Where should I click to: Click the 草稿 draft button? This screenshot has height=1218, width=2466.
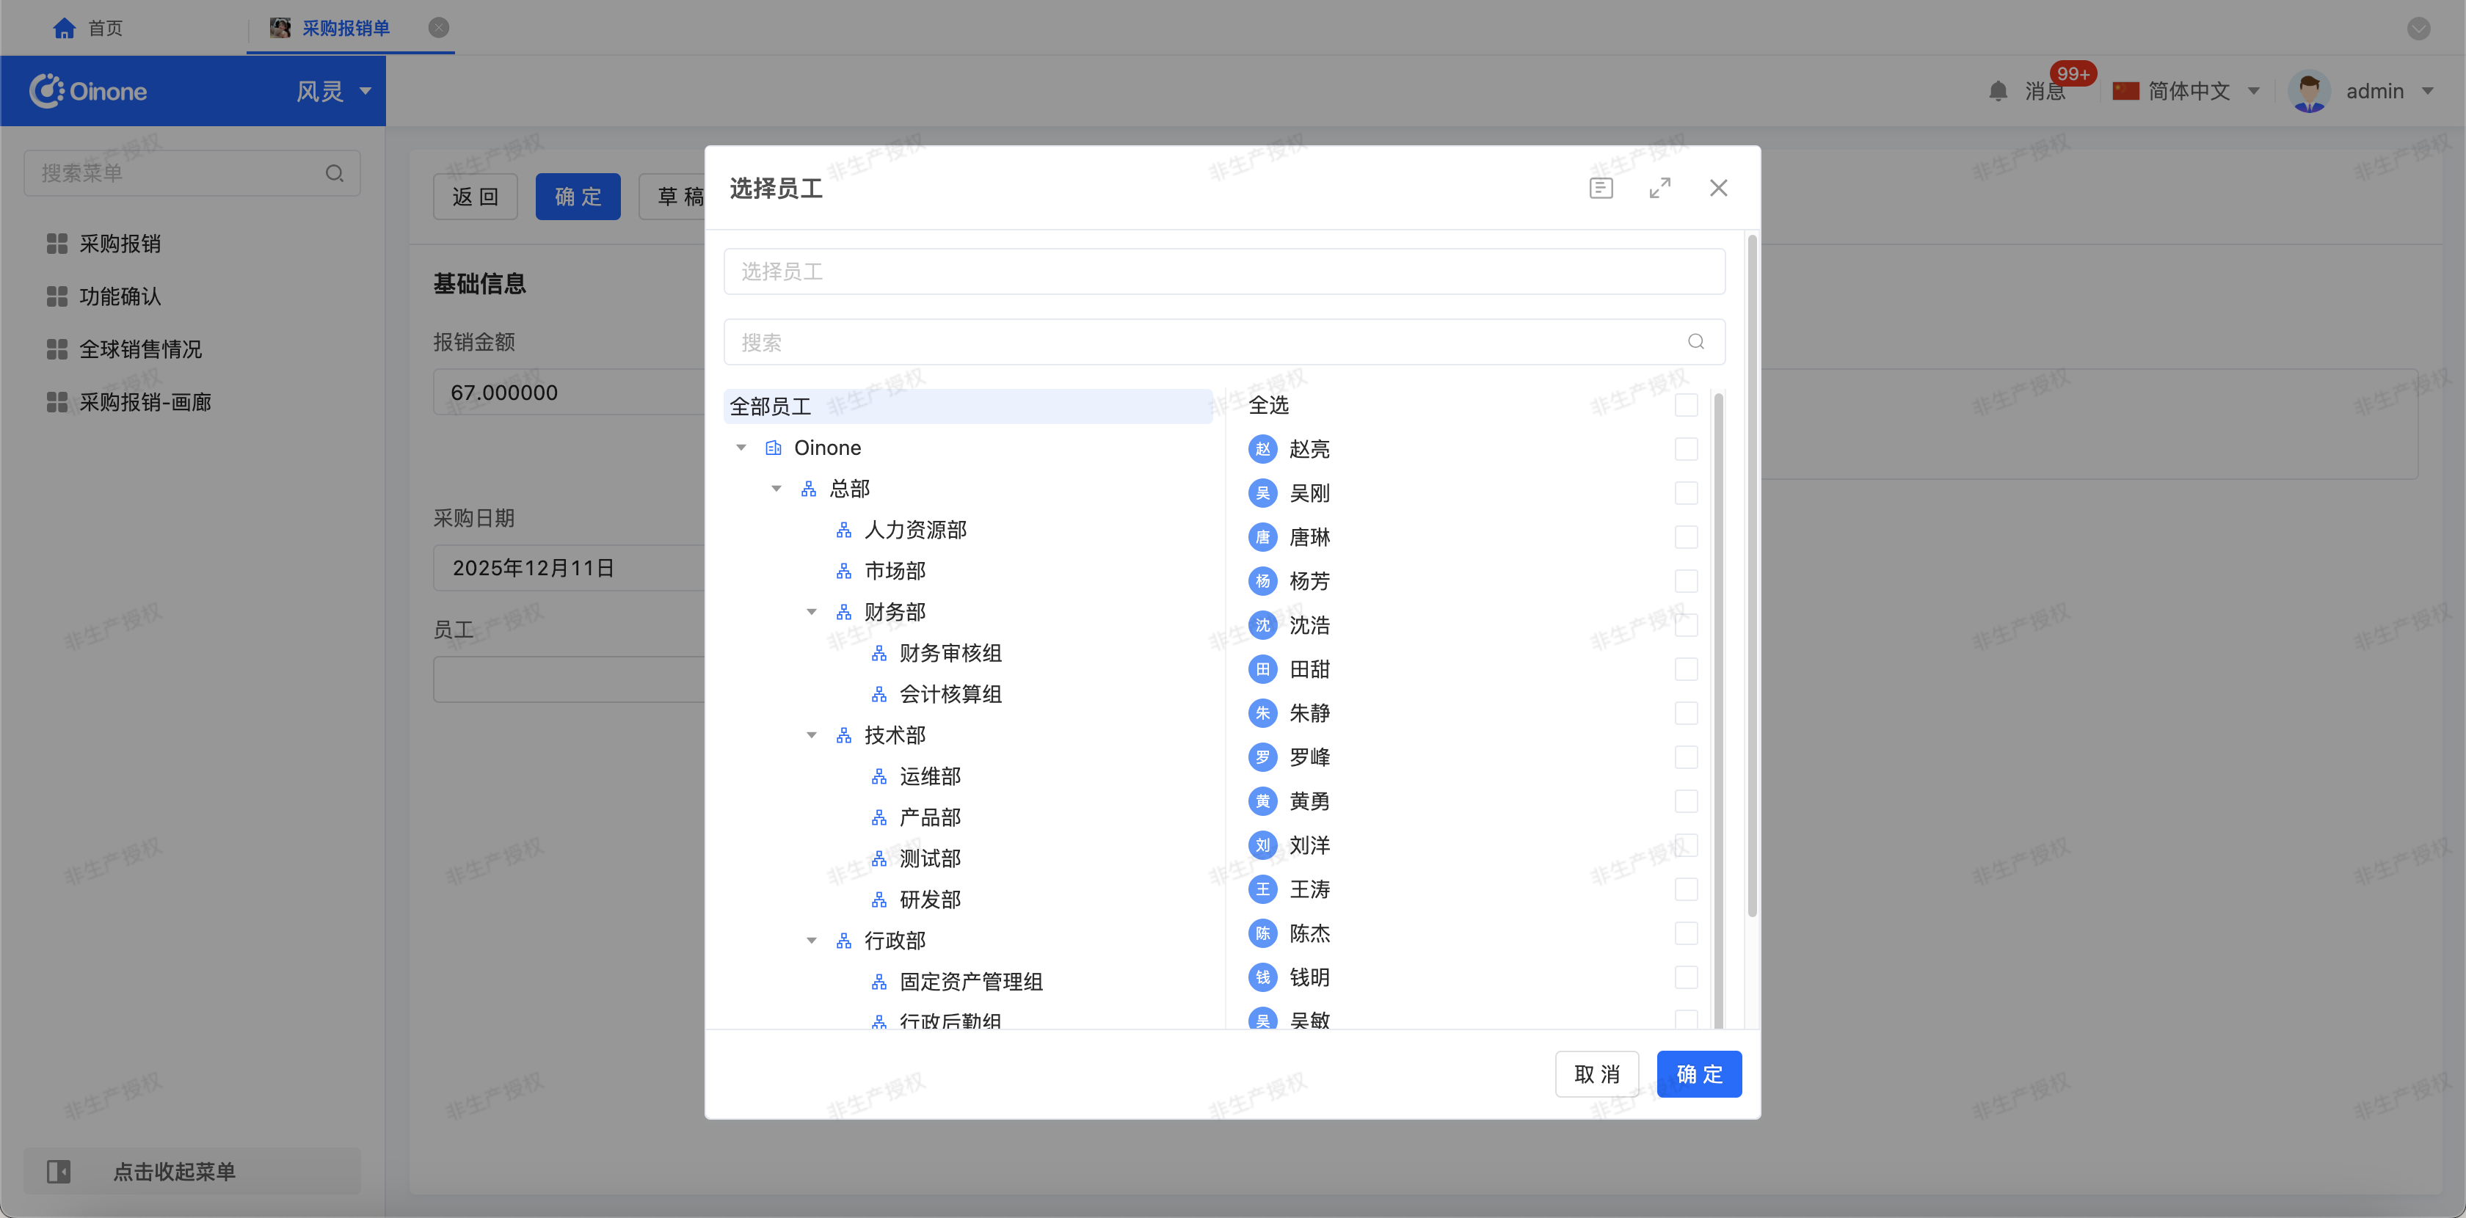tap(673, 197)
